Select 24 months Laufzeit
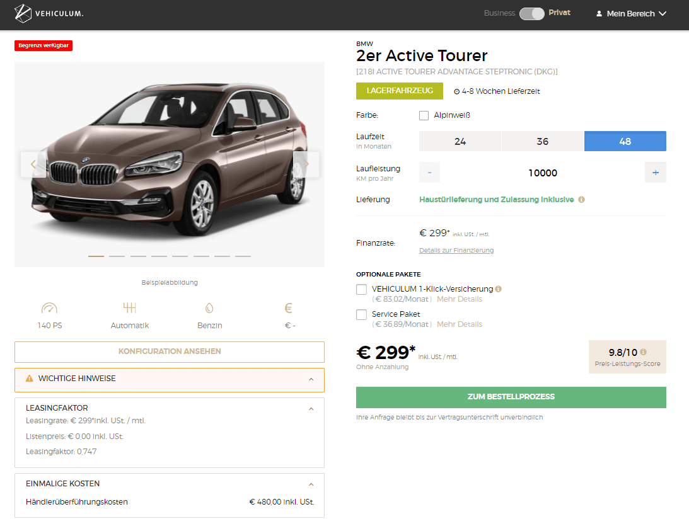 [x=460, y=142]
